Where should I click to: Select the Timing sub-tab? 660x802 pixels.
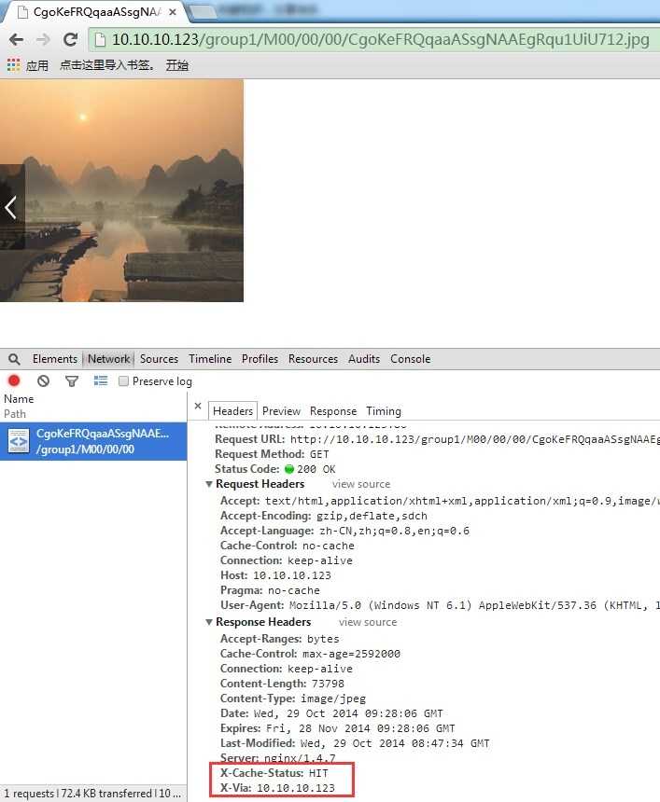point(384,411)
